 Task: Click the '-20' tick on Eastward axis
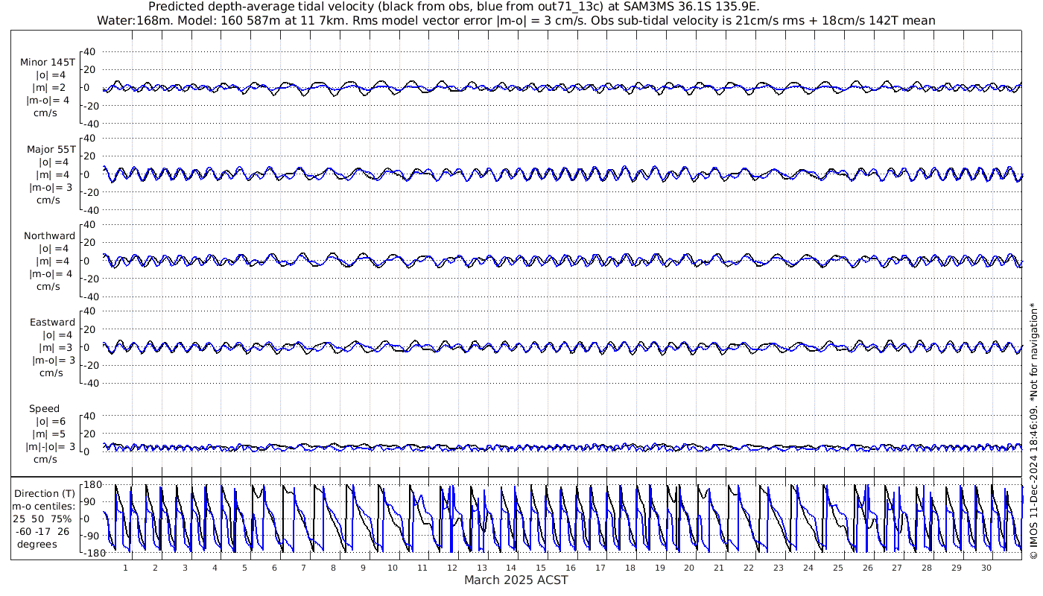tap(88, 364)
